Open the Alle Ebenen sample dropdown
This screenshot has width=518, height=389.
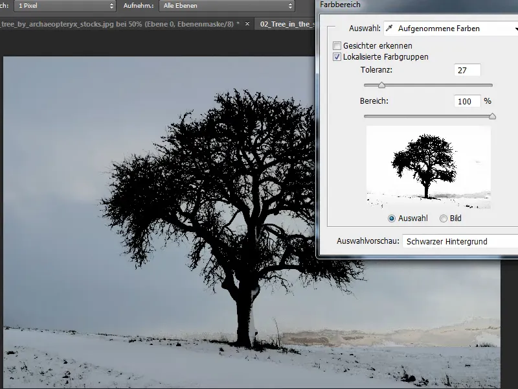pos(227,6)
